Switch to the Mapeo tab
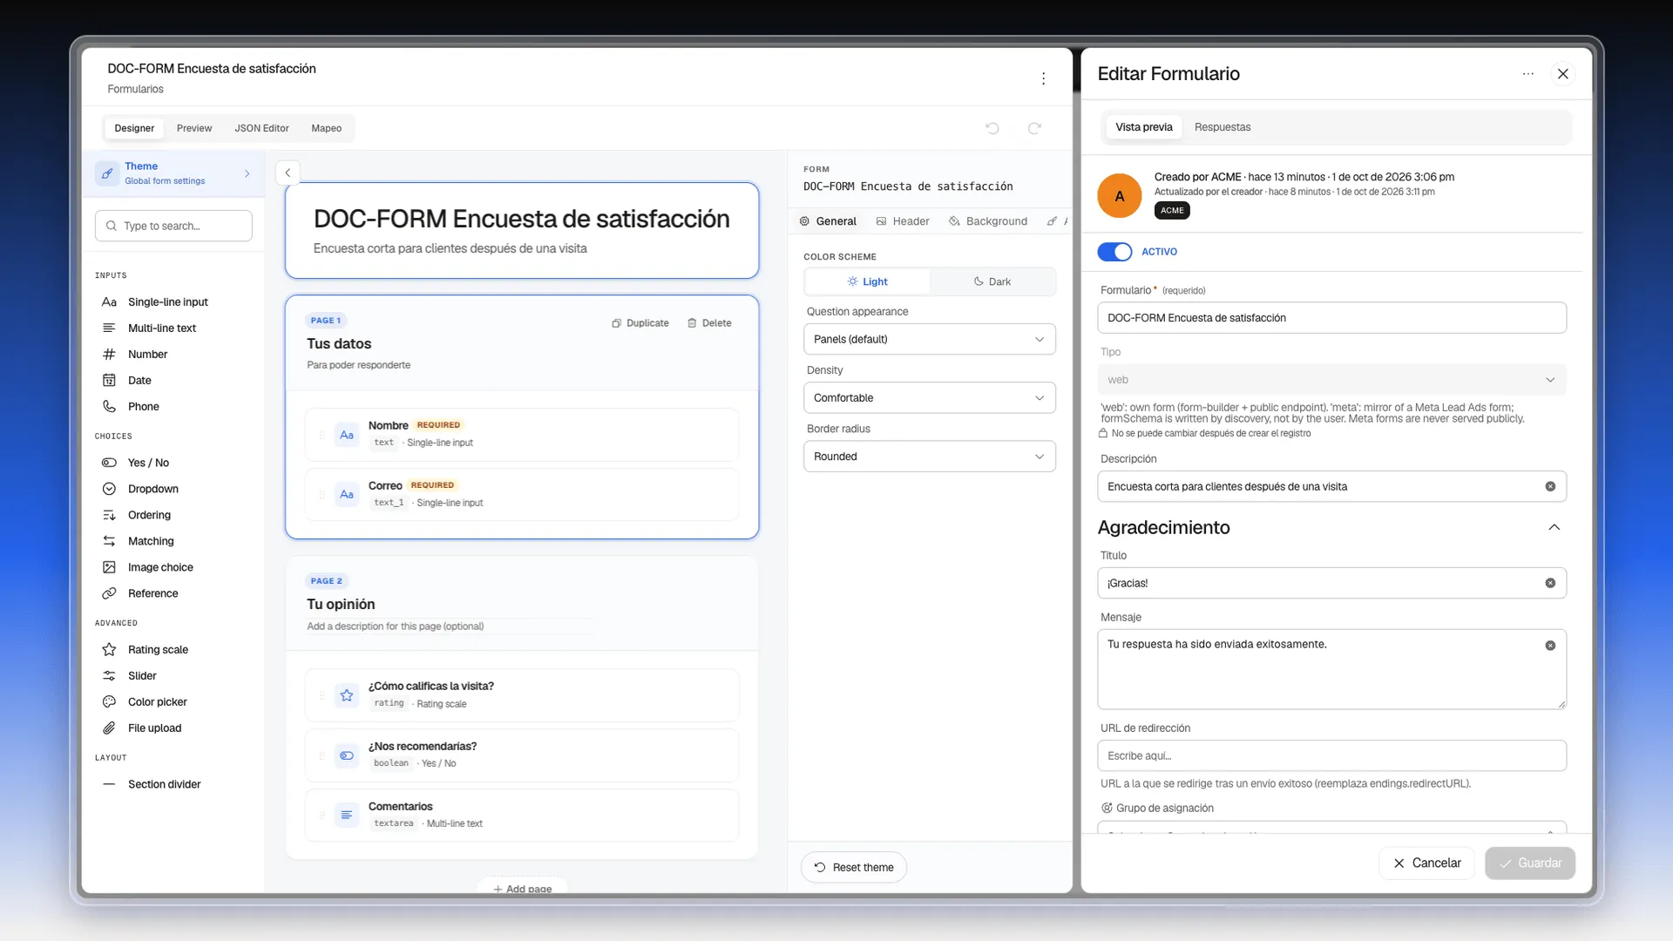 [x=326, y=128]
